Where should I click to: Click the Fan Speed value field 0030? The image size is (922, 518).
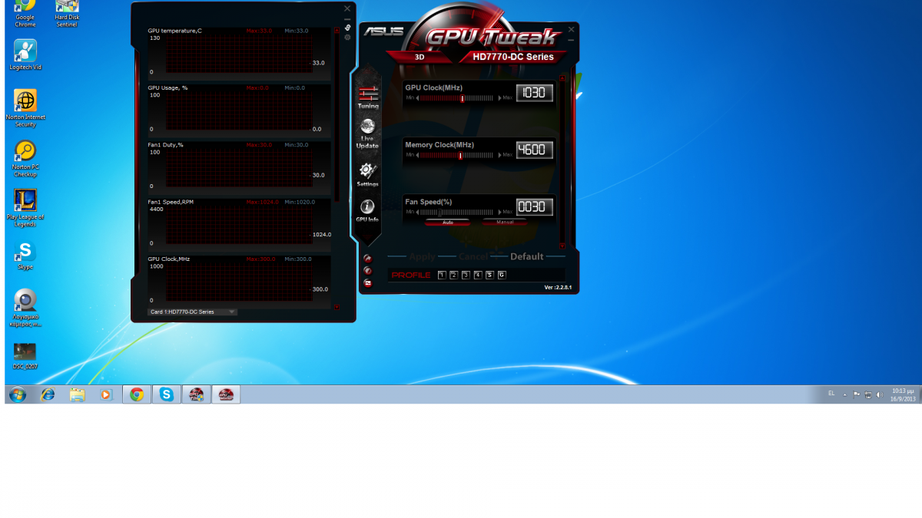(x=534, y=206)
